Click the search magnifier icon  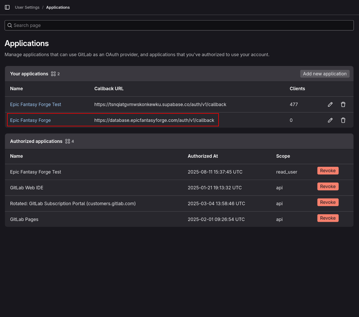[x=10, y=25]
